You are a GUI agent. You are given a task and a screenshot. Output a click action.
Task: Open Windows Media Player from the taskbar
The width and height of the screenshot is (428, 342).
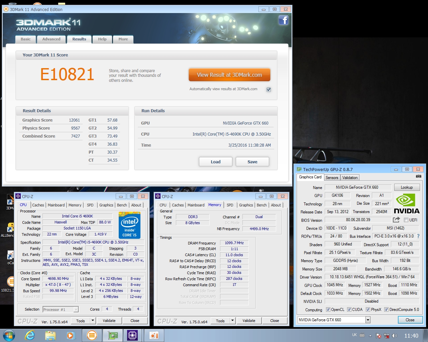pyautogui.click(x=71, y=335)
